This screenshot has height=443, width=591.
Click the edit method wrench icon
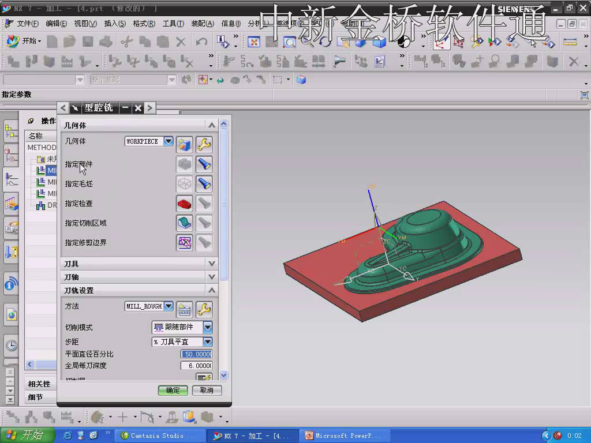(x=204, y=310)
